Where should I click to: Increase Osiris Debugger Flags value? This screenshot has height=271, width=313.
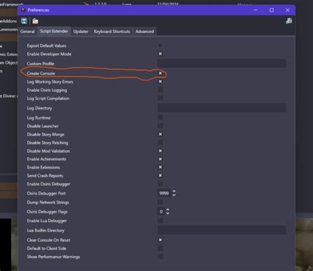168,210
